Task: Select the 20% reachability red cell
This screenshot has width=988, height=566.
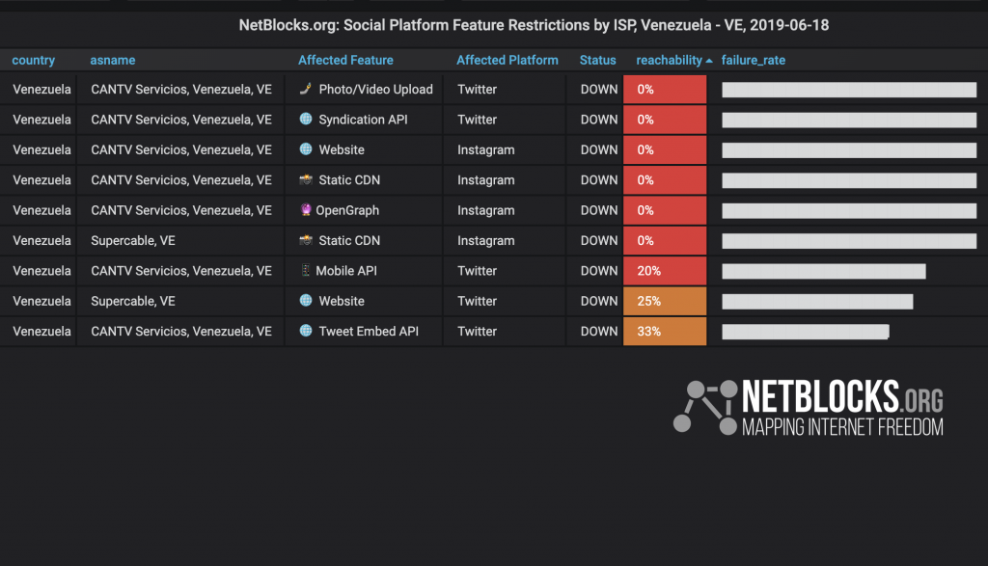Action: 665,271
